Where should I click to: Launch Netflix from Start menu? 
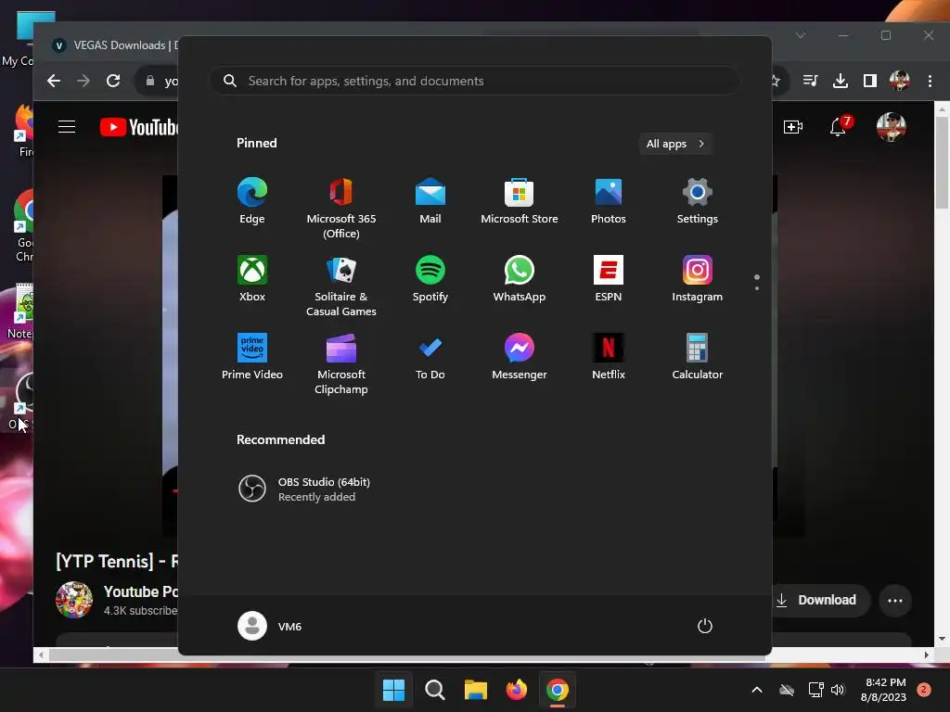tap(609, 357)
